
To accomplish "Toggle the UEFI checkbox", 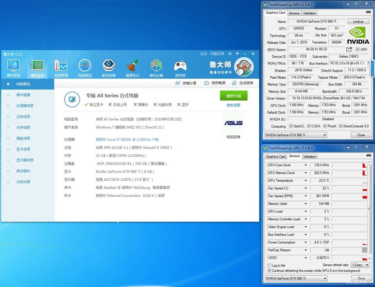I will click(358, 49).
